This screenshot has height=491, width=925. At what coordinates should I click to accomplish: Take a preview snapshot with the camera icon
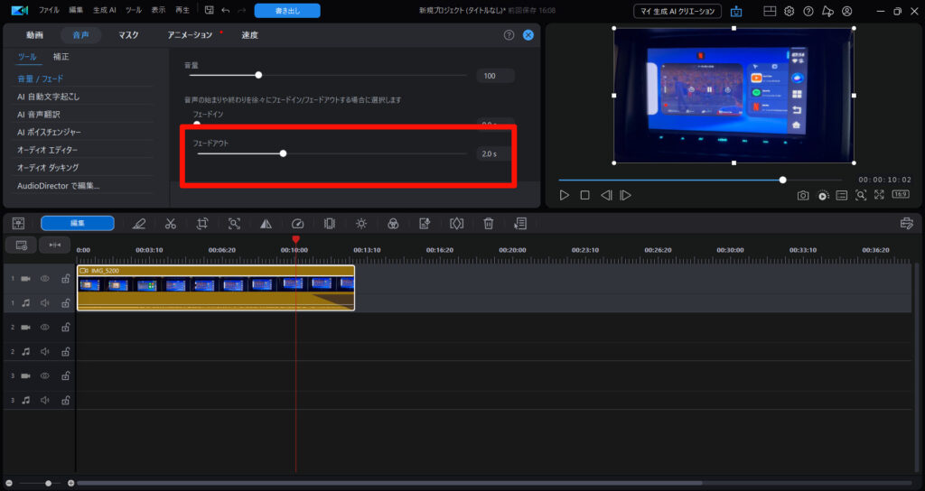pos(802,195)
